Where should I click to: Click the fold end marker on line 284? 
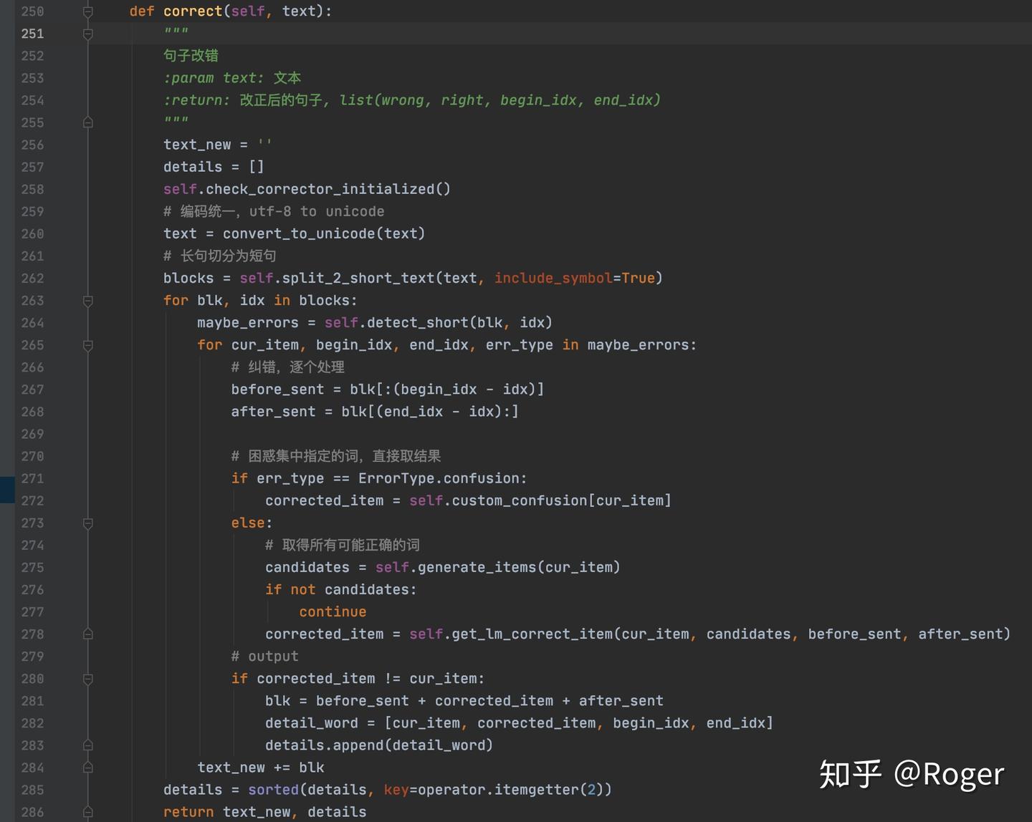[87, 768]
